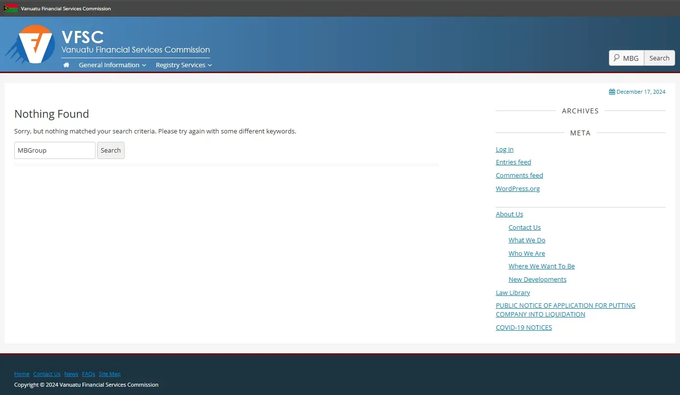This screenshot has height=395, width=680.
Task: Open the Log in link
Action: click(504, 149)
